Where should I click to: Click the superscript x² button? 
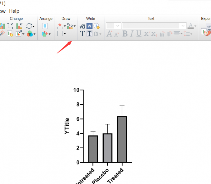(147, 34)
